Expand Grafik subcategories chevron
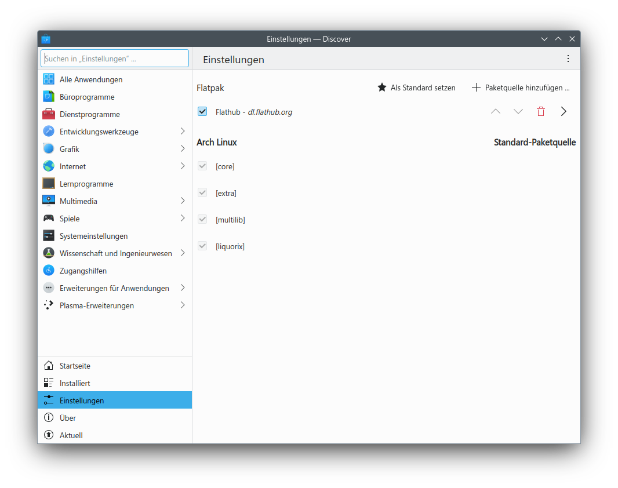 [x=183, y=148]
